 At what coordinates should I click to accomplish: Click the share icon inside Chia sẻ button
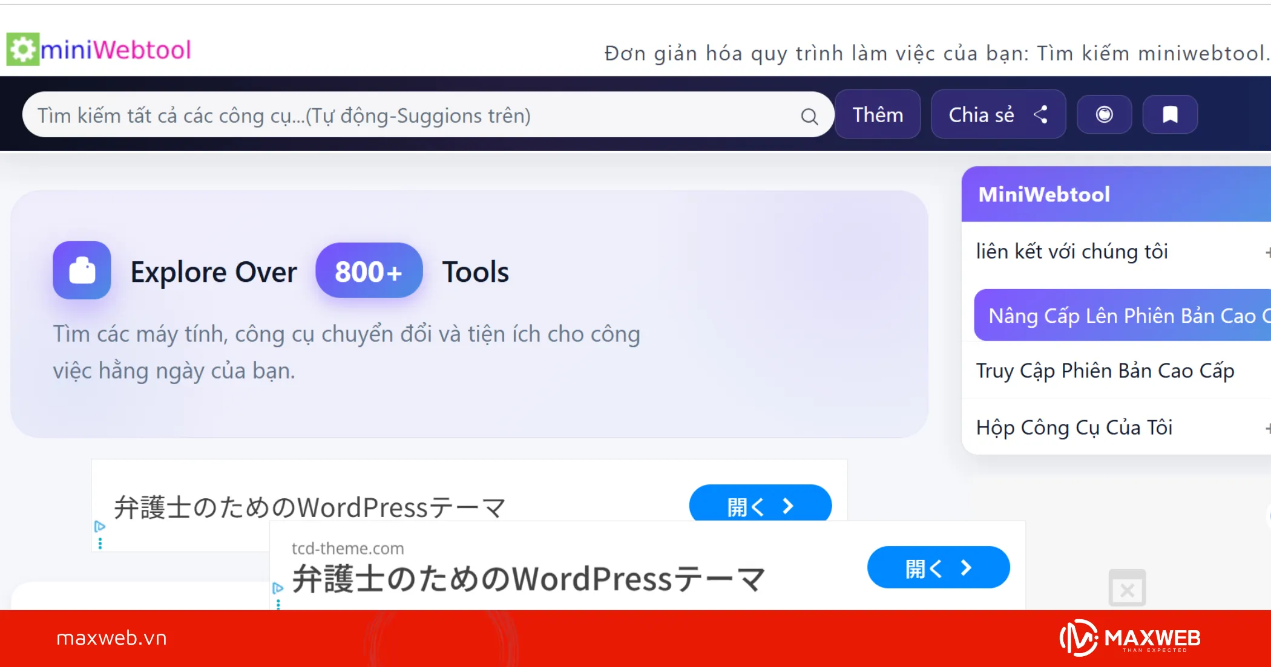pos(1042,114)
